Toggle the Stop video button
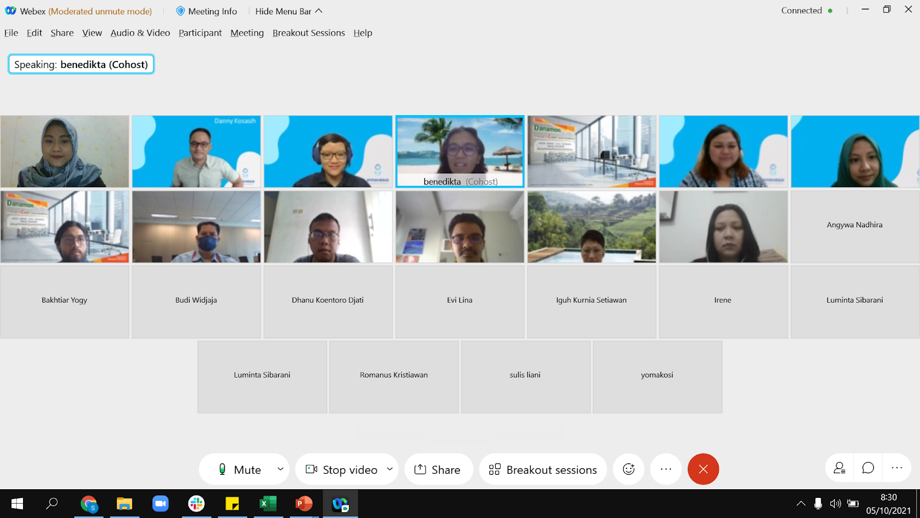The image size is (920, 518). (x=342, y=470)
